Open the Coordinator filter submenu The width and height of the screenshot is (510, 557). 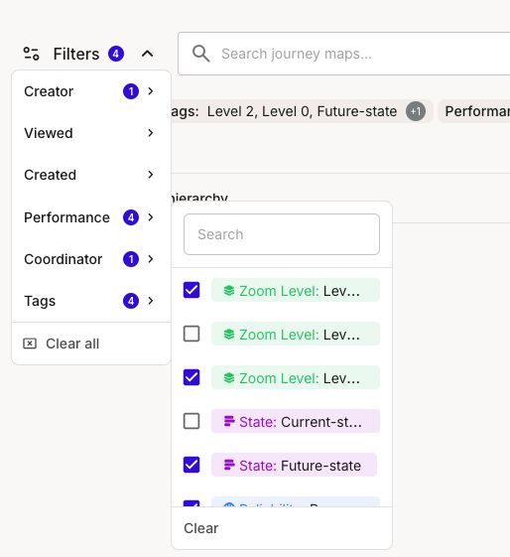coord(91,259)
